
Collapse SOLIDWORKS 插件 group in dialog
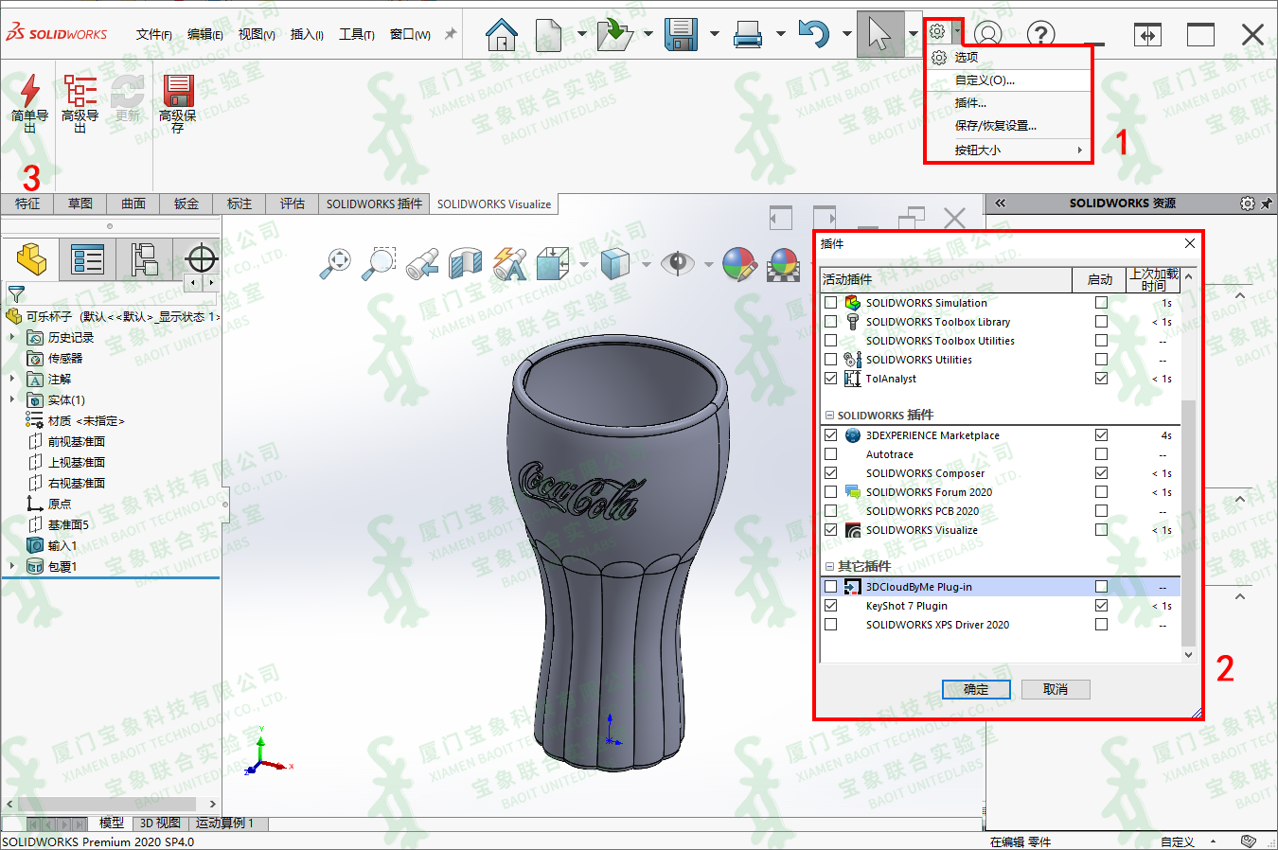coord(830,416)
